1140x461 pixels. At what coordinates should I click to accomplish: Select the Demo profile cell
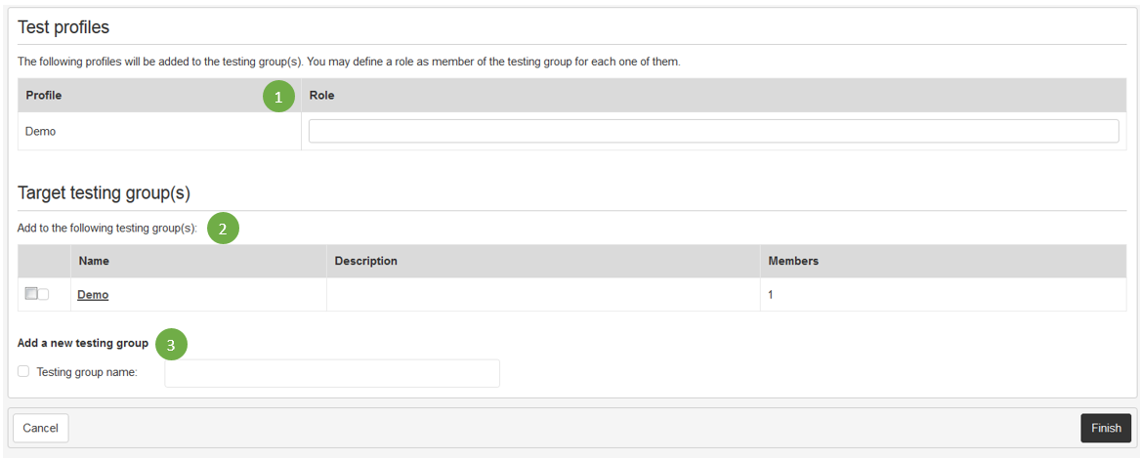41,131
